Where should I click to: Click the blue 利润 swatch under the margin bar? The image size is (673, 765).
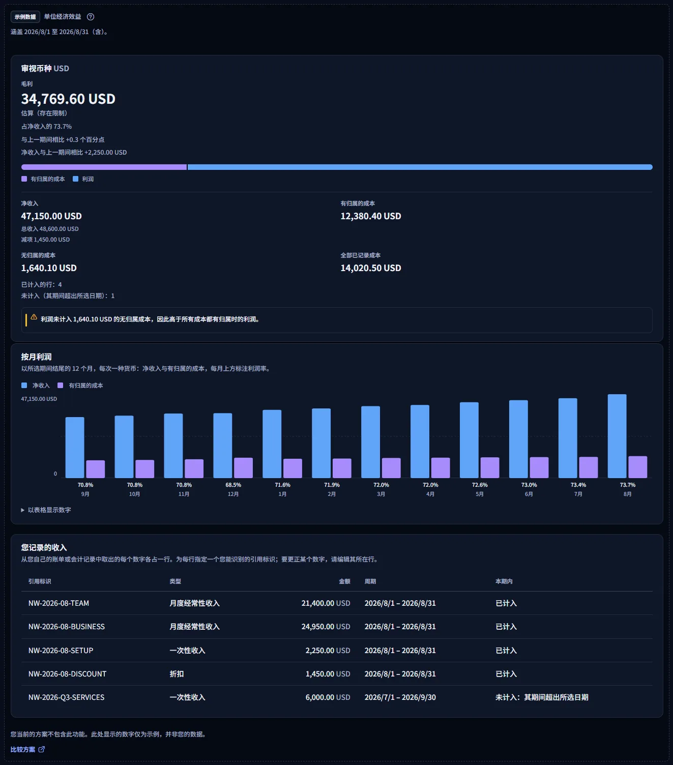[75, 179]
